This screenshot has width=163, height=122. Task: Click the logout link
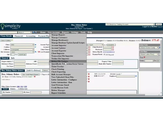pos(160,27)
